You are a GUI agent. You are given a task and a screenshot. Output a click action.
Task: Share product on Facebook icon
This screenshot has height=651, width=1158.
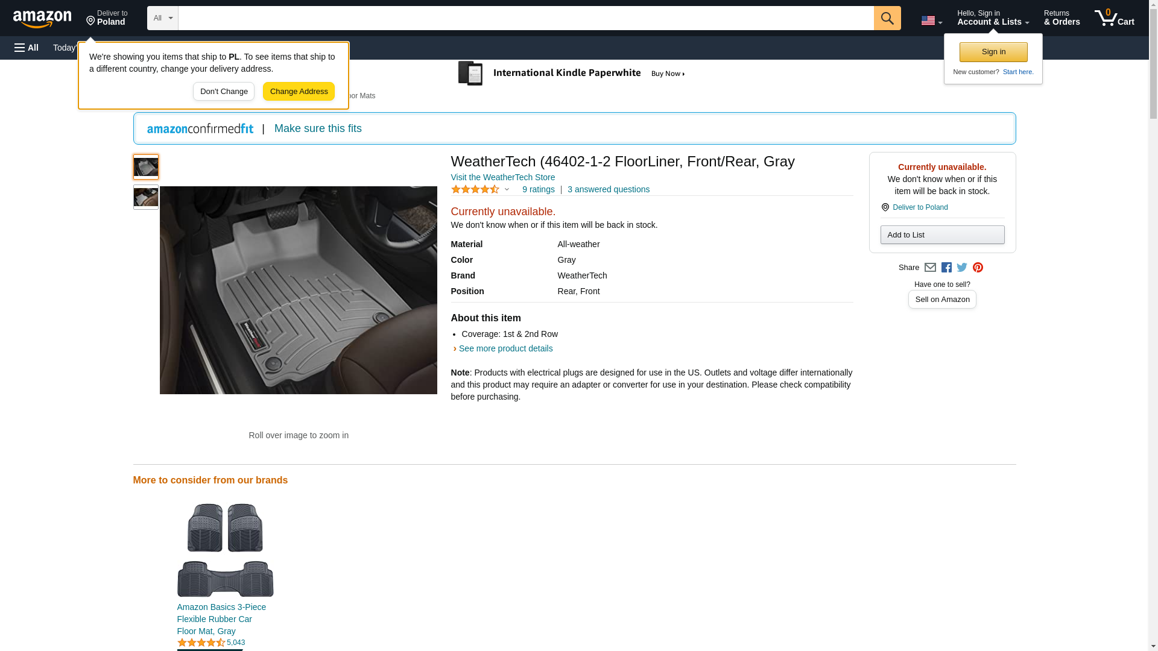click(x=946, y=268)
